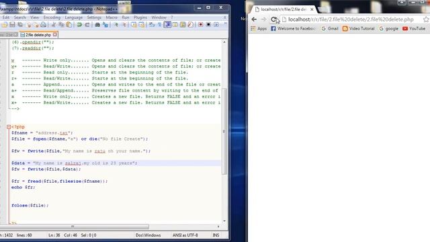
Task: Open the View menu
Action: tap(34, 17)
